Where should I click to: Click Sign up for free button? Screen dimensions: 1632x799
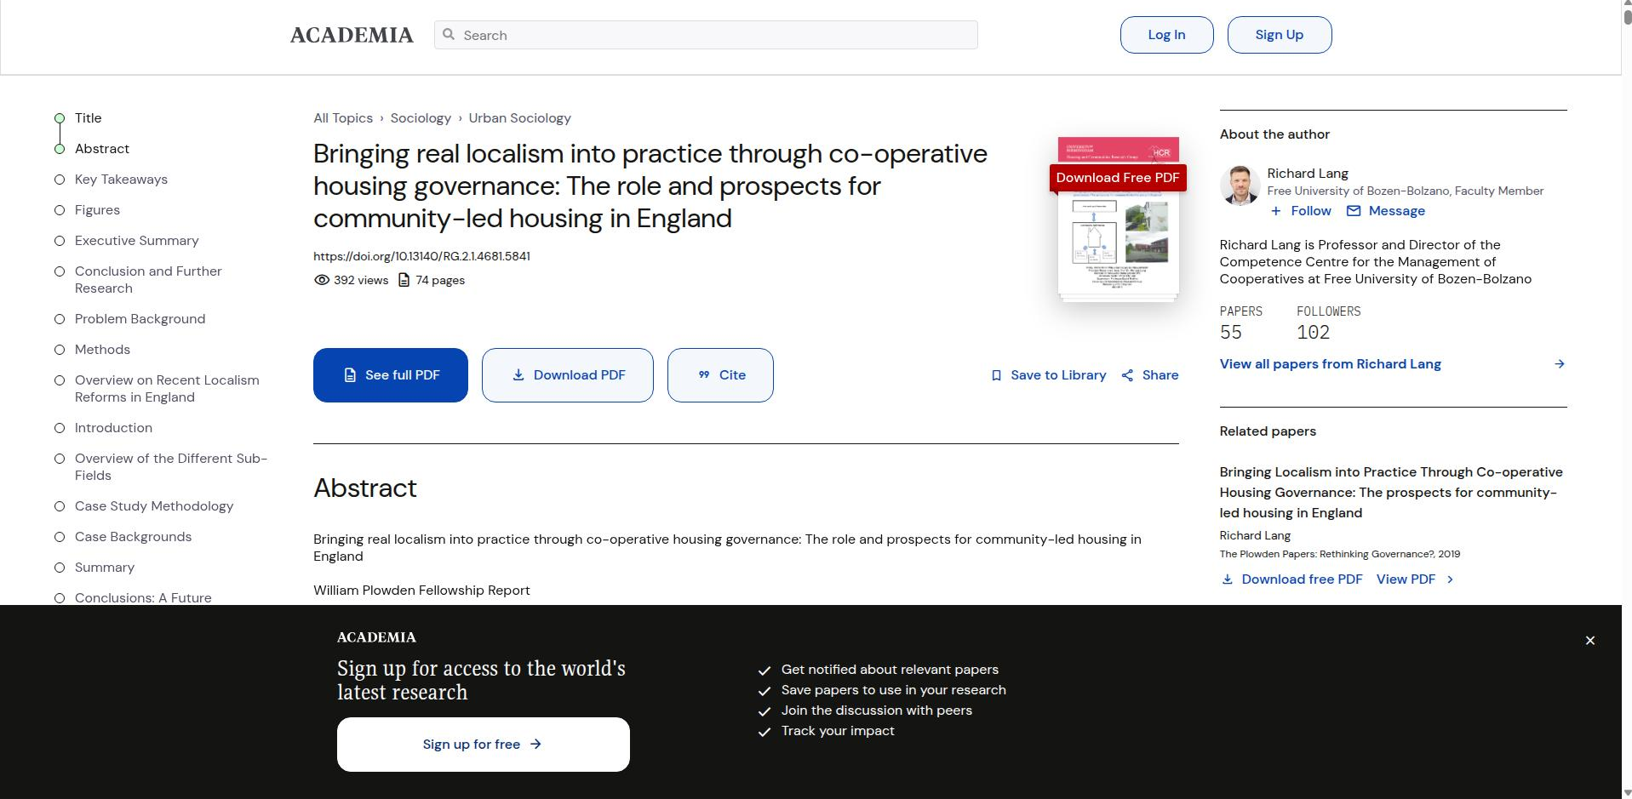click(x=483, y=745)
